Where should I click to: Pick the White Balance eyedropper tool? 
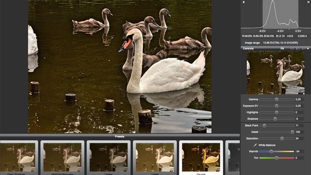coord(255,145)
